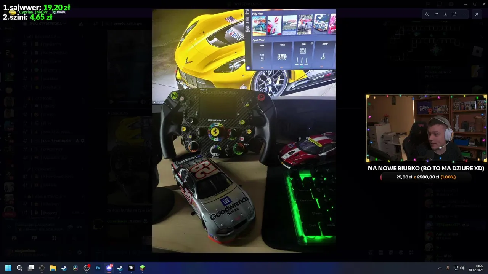
Task: Click the streamer webcam overlay
Action: click(x=426, y=129)
